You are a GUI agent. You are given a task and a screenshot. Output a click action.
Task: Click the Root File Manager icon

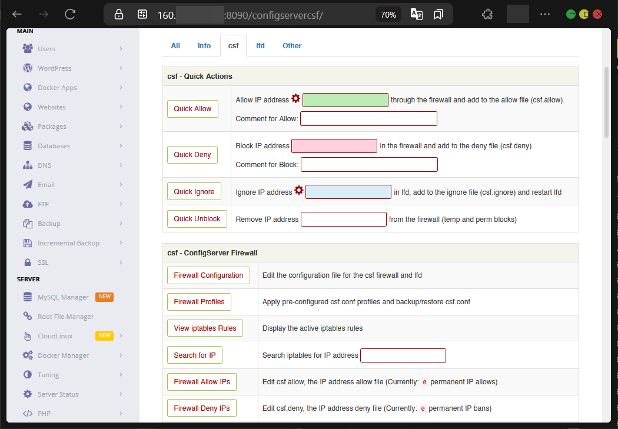28,317
